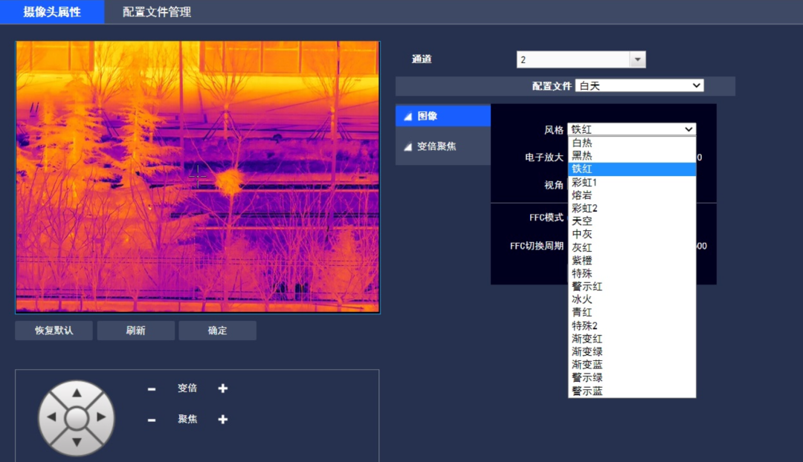803x462 pixels.
Task: Open the 通道 channel dropdown
Action: (637, 59)
